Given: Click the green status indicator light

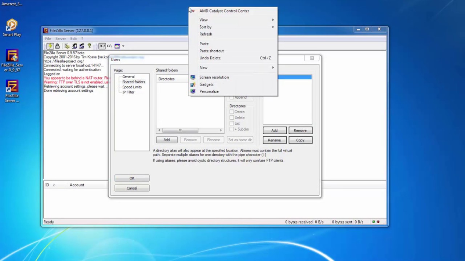Looking at the screenshot, I should coord(373,222).
